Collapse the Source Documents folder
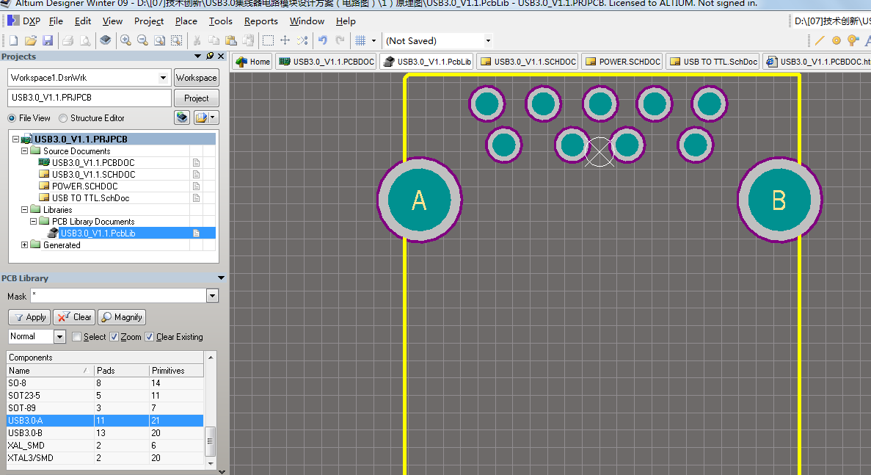This screenshot has height=475, width=871. click(24, 151)
